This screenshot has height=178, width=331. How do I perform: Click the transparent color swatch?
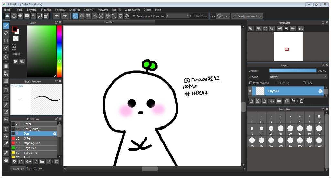tap(16, 38)
